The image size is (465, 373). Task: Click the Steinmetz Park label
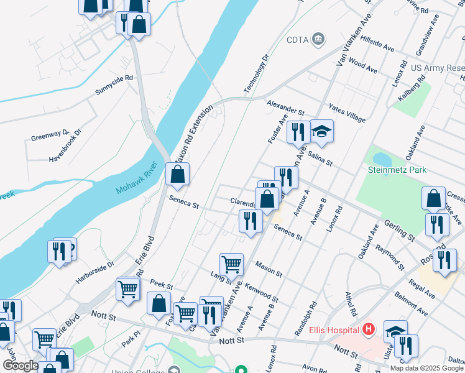click(397, 170)
